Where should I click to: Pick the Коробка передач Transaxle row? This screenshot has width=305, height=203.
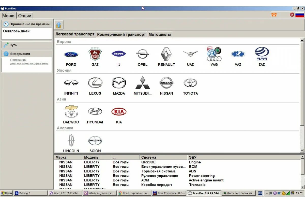(177, 185)
